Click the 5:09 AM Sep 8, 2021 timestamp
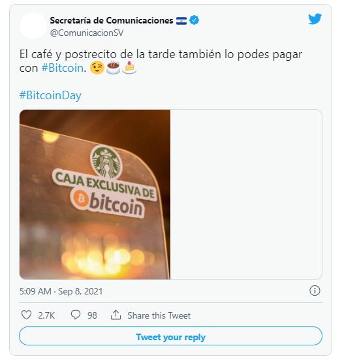This screenshot has width=342, height=363. [61, 291]
